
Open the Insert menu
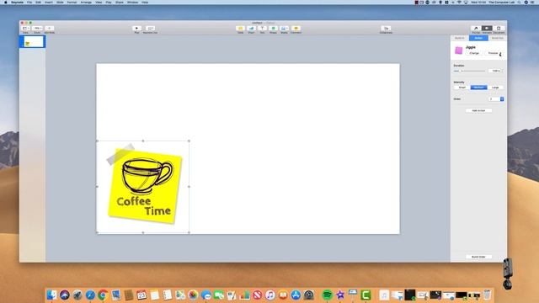49,3
